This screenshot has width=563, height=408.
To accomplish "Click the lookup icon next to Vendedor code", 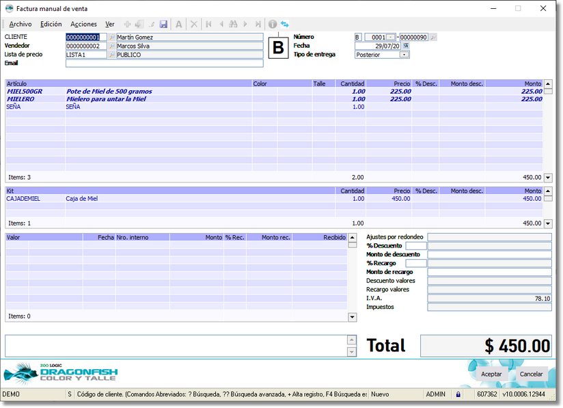I will pyautogui.click(x=112, y=46).
